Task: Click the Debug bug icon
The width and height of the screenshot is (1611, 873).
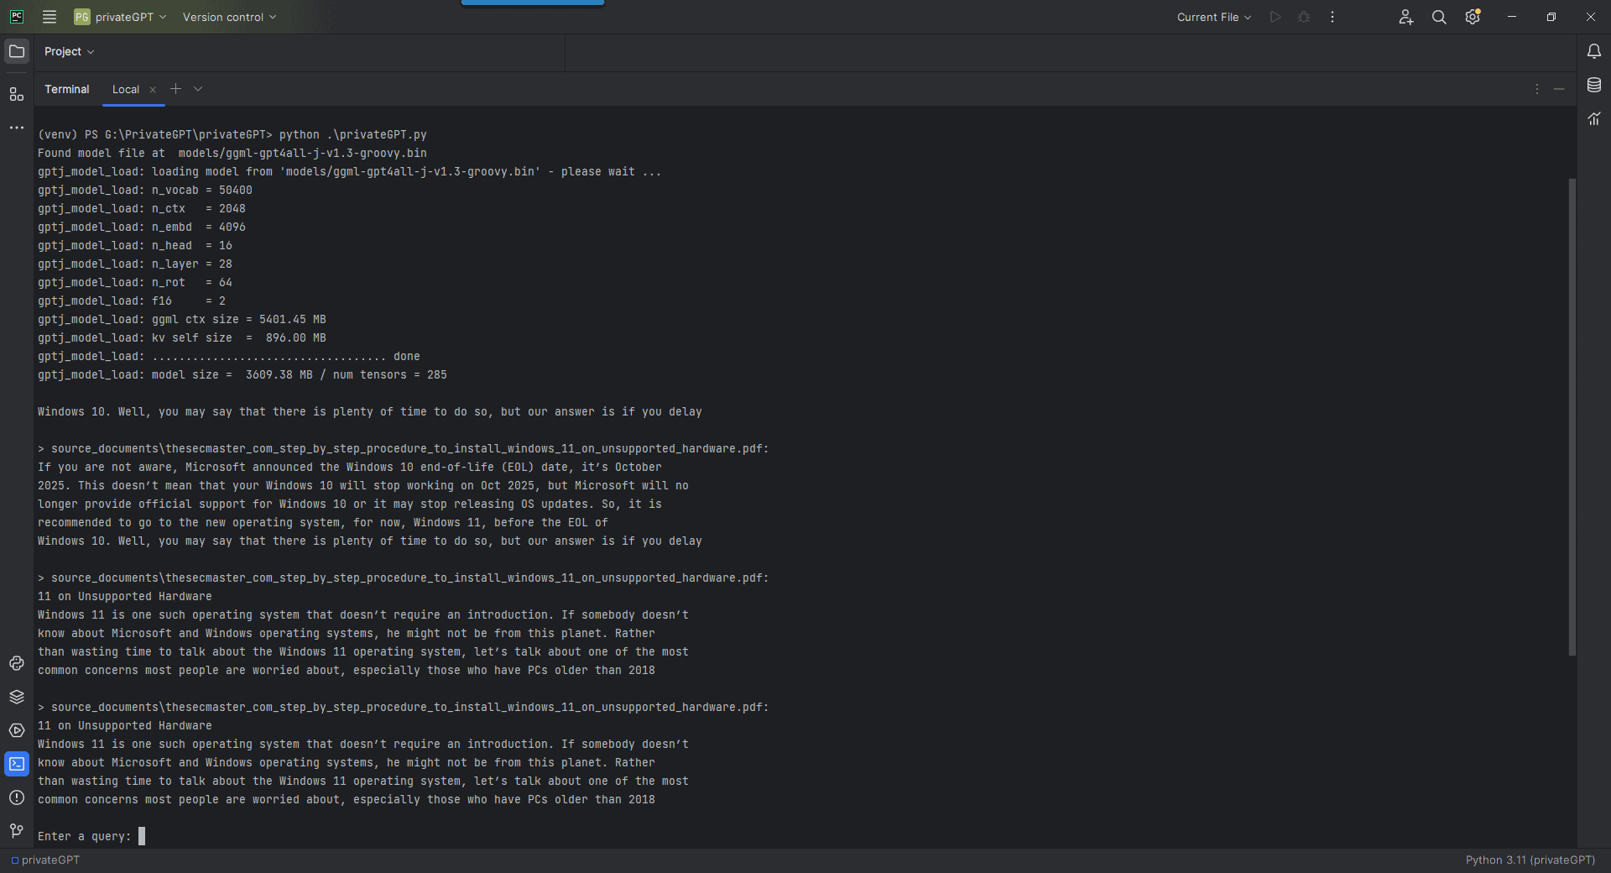Action: 1304,17
